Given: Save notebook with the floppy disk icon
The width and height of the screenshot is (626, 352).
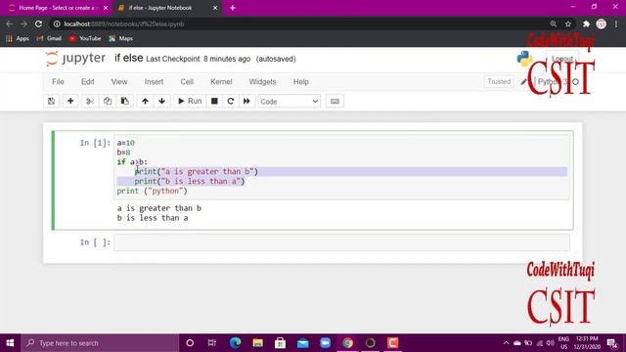Looking at the screenshot, I should click(x=51, y=102).
